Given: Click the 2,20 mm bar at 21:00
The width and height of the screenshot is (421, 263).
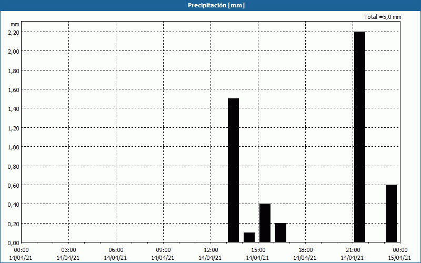Looking at the screenshot, I should (x=359, y=137).
